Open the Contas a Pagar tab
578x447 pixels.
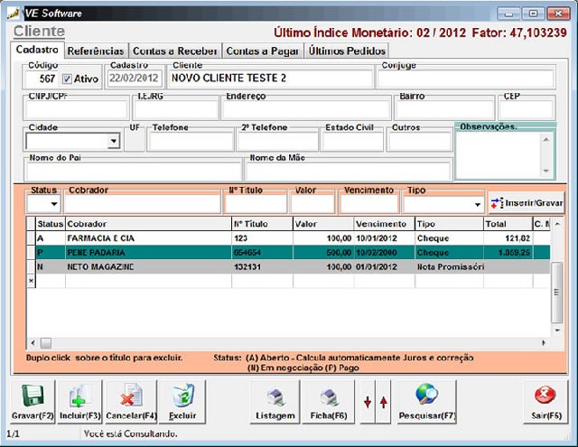point(262,51)
